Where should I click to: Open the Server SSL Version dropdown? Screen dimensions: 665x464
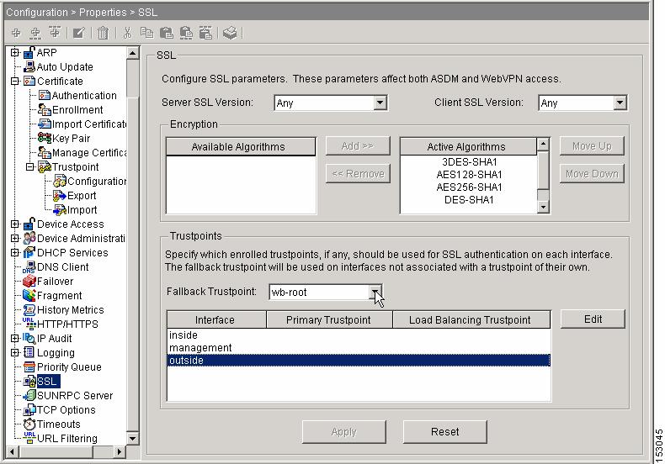tap(380, 103)
